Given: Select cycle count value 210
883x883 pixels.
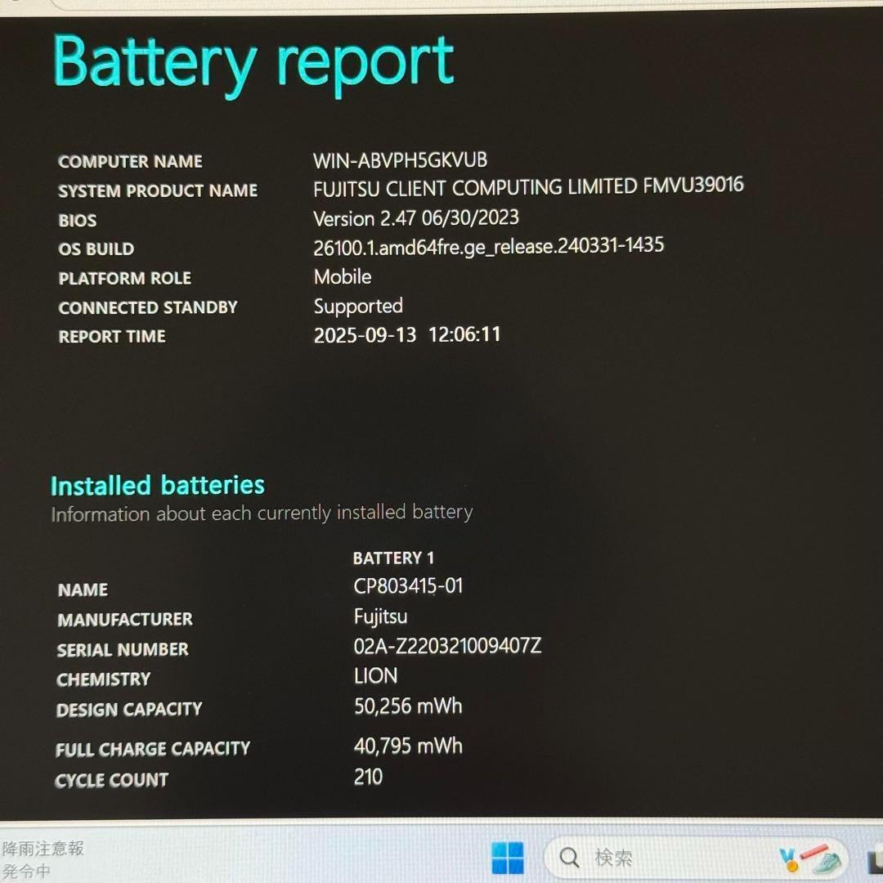Looking at the screenshot, I should pos(368,778).
